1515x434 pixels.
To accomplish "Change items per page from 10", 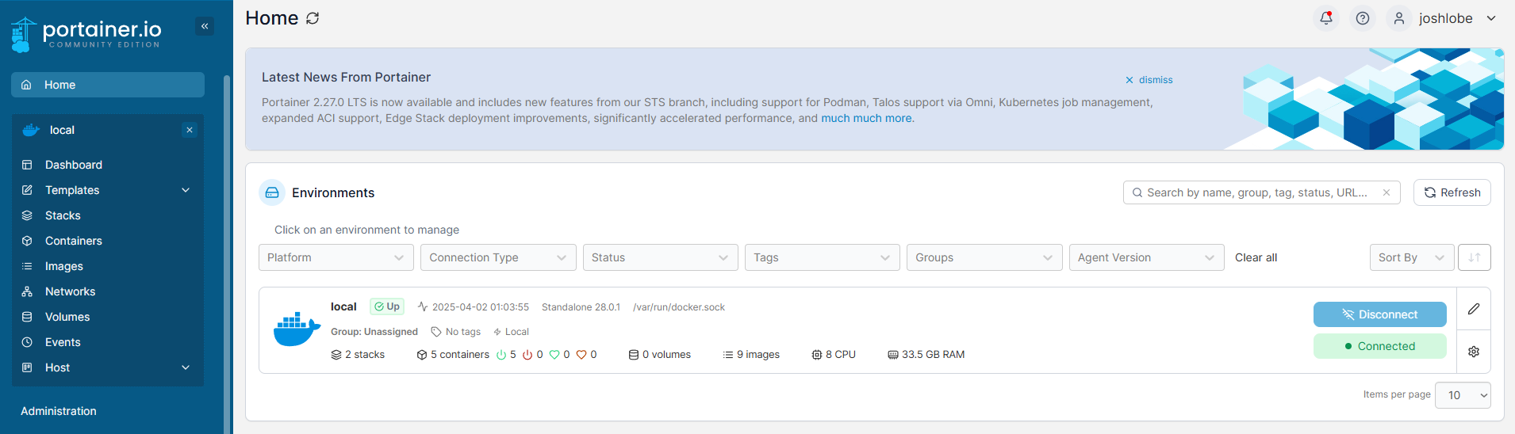I will pyautogui.click(x=1463, y=395).
